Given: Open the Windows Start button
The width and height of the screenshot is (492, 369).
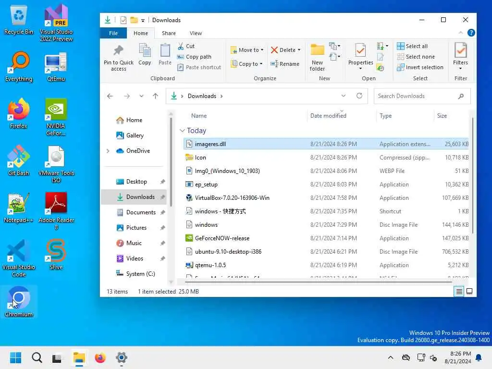Looking at the screenshot, I should [15, 357].
